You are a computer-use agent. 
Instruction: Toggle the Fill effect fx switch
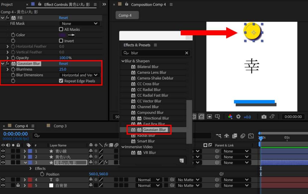coord(8,18)
